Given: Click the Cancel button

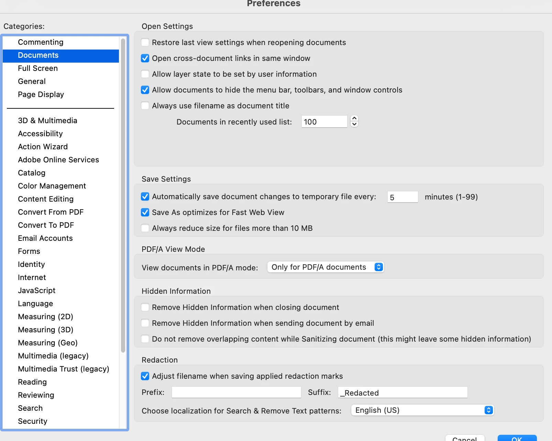Looking at the screenshot, I should tap(465, 438).
